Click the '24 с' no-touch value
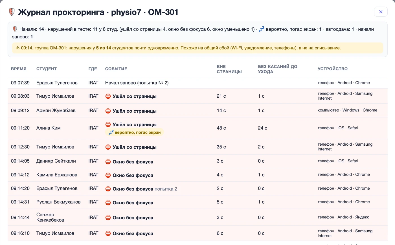Viewport: 395px width, 245px height. [x=262, y=128]
